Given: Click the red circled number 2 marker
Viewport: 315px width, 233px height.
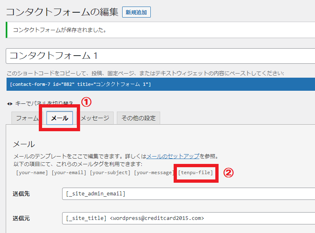Looking at the screenshot, I should [229, 173].
